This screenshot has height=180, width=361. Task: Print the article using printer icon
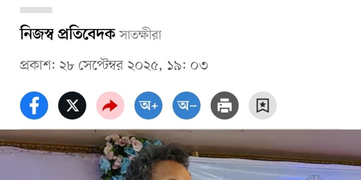coord(224,106)
